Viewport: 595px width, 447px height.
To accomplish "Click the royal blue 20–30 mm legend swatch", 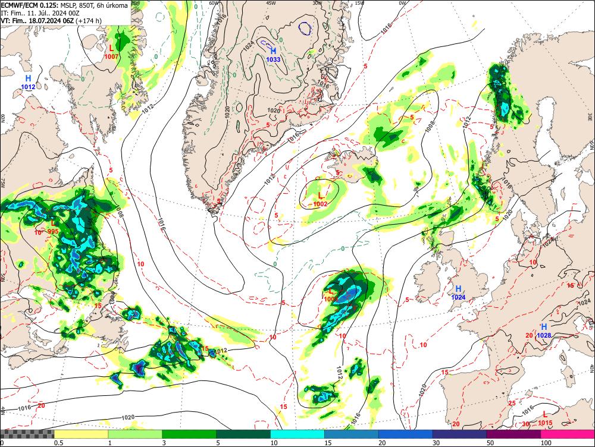I will (x=406, y=434).
